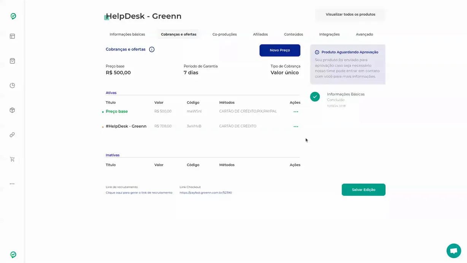This screenshot has width=467, height=263.
Task: Click the info icon beside Cobranças e ofertas
Action: 152,49
